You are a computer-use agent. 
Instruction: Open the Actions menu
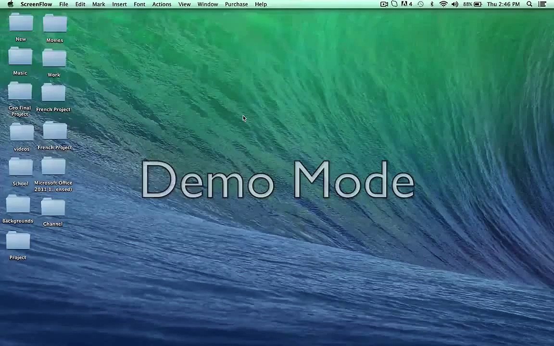click(162, 4)
